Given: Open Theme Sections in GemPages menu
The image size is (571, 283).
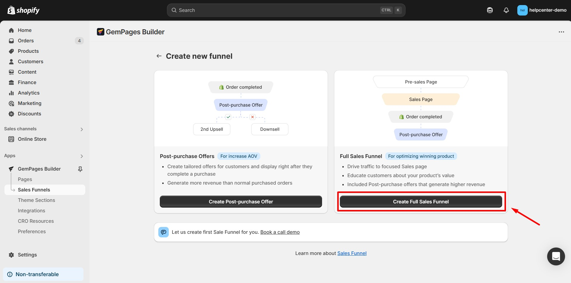Looking at the screenshot, I should tap(36, 200).
